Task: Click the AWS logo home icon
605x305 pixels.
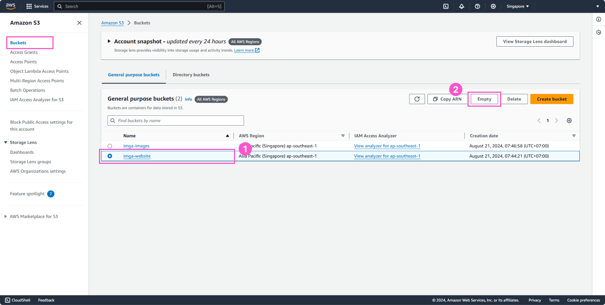Action: (x=11, y=6)
